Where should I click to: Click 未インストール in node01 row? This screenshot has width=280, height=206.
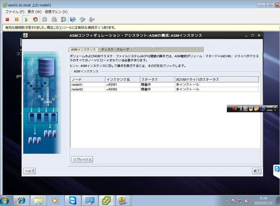point(217,84)
